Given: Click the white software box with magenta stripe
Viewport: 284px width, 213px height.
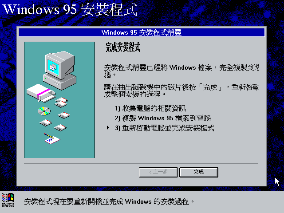Looking at the screenshot, I should pyautogui.click(x=41, y=93).
